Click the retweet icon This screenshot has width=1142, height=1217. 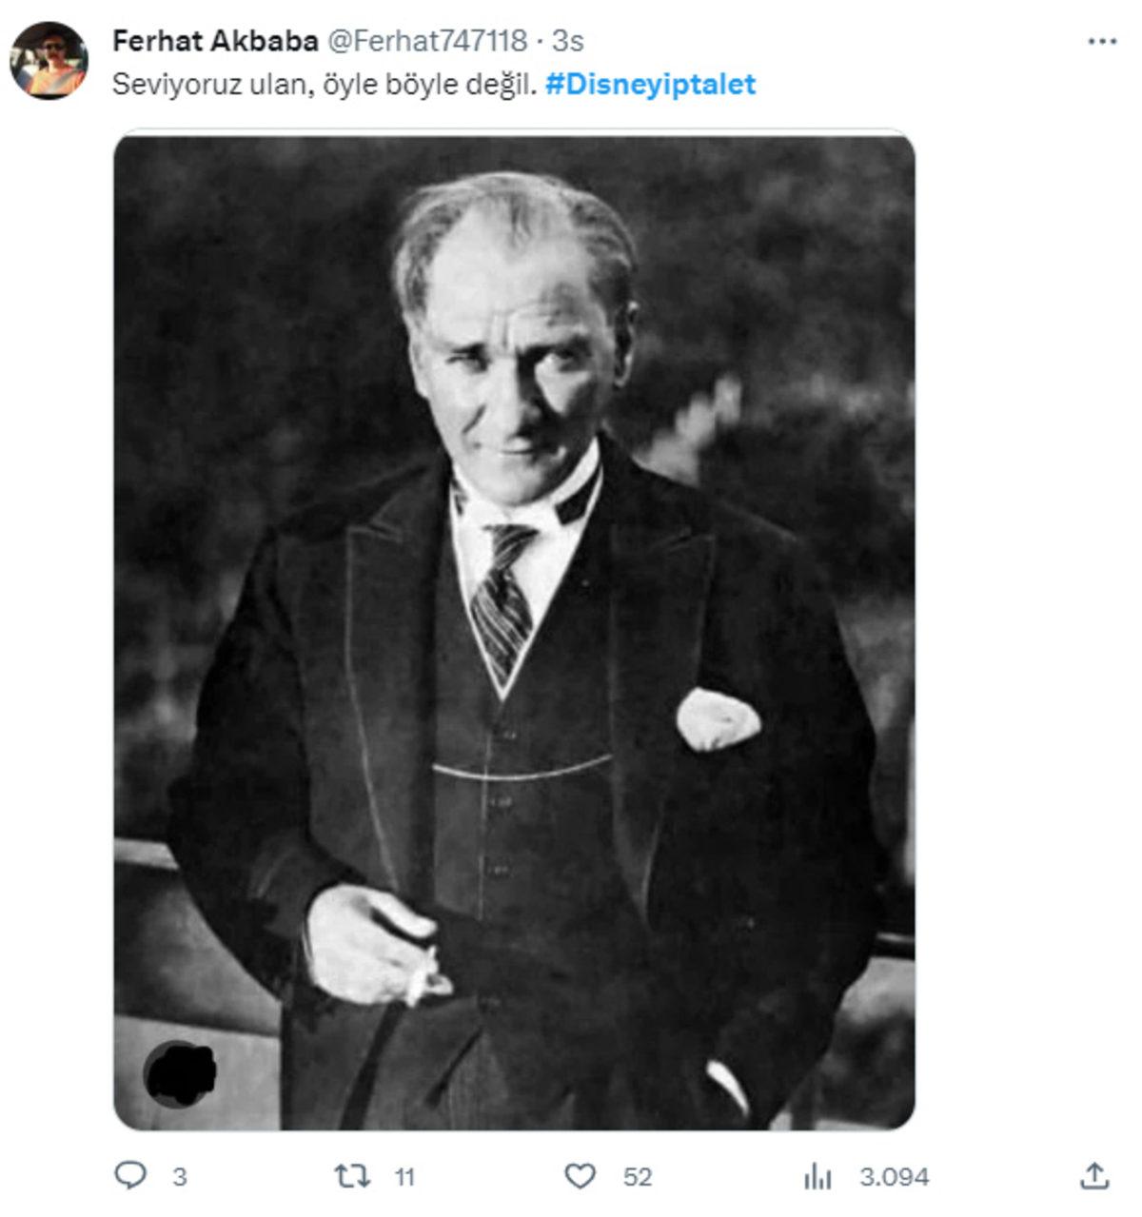point(354,1175)
